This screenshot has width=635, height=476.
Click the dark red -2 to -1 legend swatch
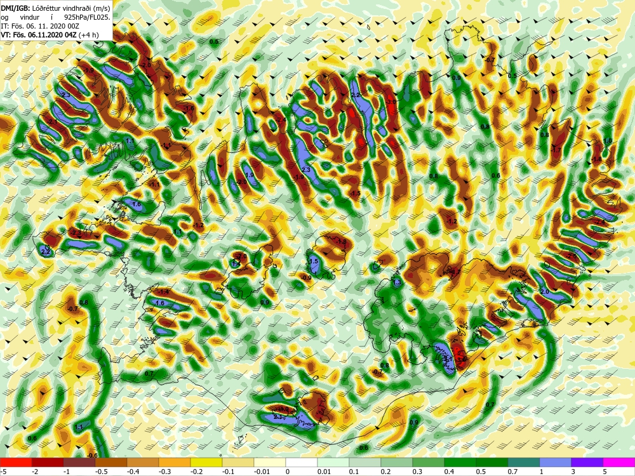pyautogui.click(x=48, y=463)
